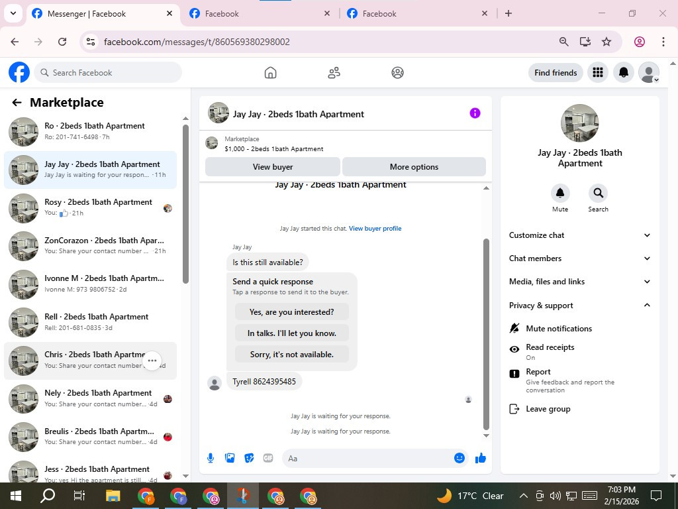This screenshot has height=509, width=678.
Task: Open File Explorer from taskbar
Action: (113, 496)
